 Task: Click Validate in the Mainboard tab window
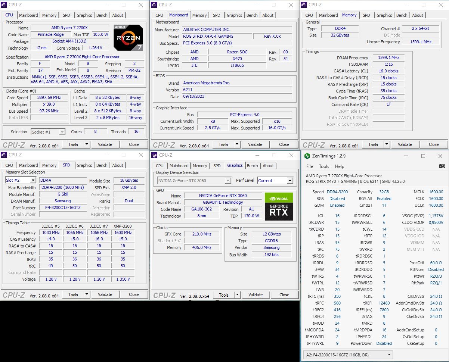(255, 144)
